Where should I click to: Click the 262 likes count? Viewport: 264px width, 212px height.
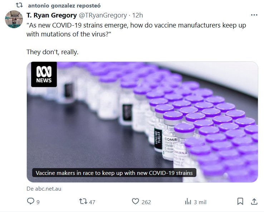click(x=146, y=202)
